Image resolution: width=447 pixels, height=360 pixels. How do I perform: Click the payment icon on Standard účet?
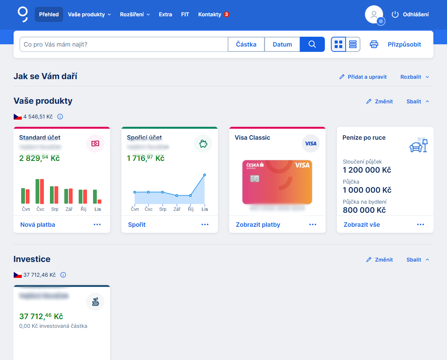[95, 144]
